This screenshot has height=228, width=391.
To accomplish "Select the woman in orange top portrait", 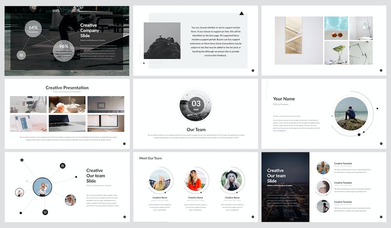I will (196, 180).
